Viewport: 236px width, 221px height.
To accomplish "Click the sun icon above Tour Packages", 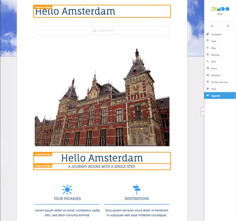I will pyautogui.click(x=67, y=189).
